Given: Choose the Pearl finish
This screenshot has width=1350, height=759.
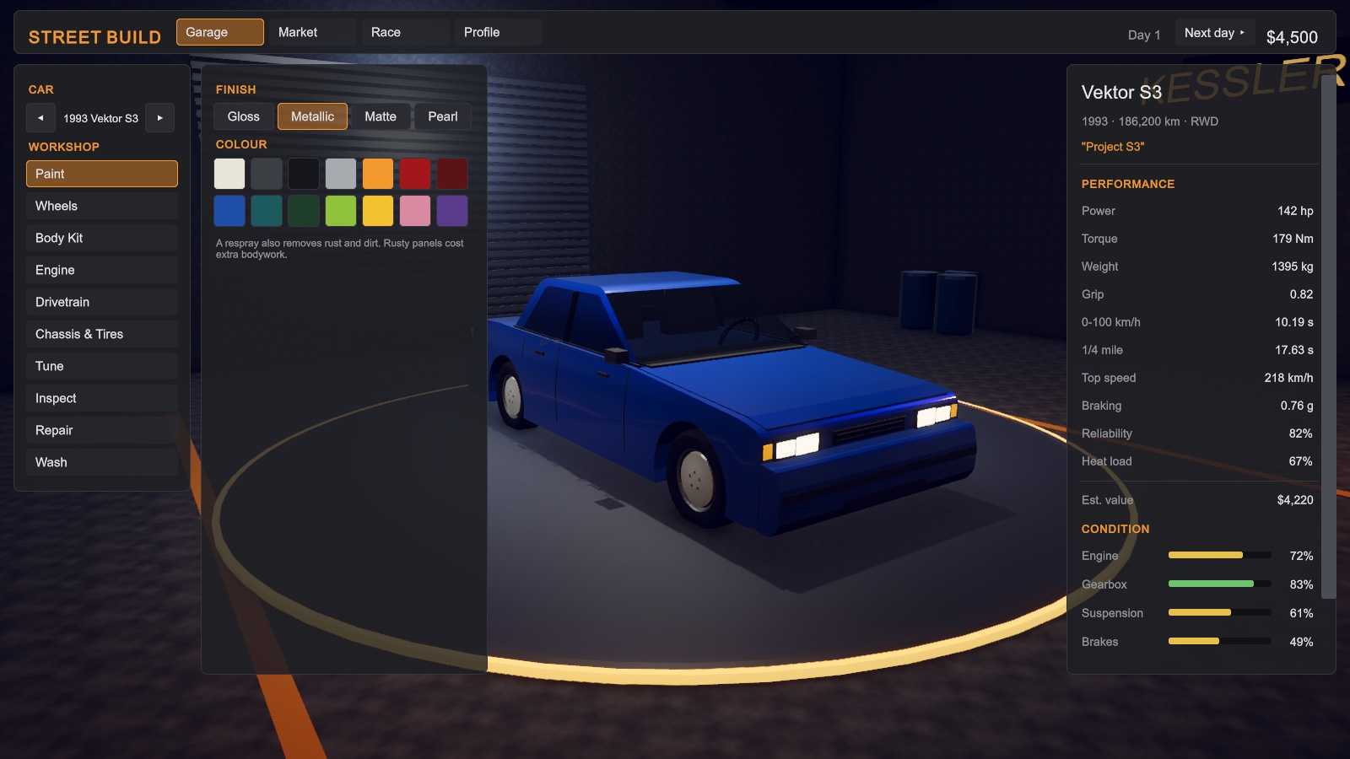Looking at the screenshot, I should (x=443, y=116).
